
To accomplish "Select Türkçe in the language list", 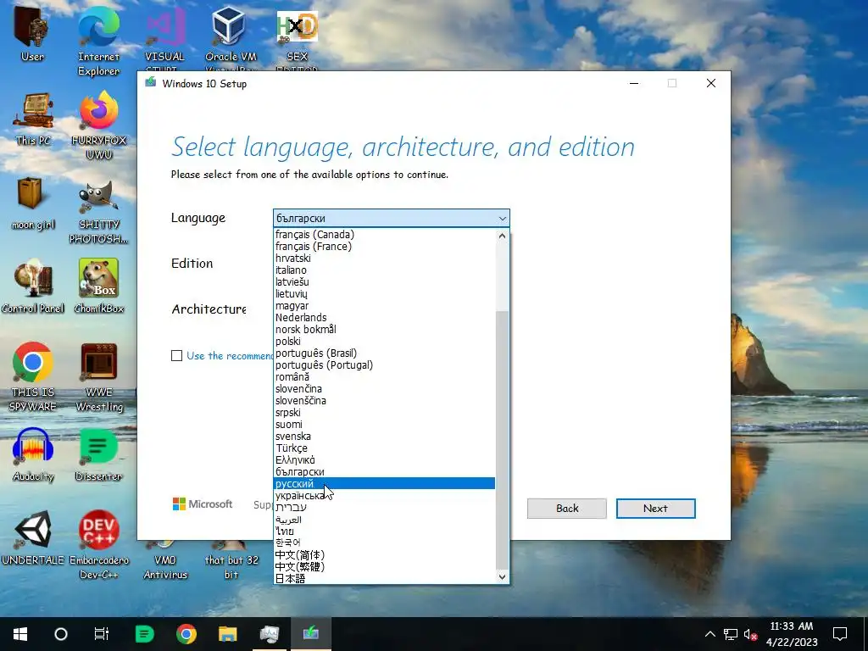I will (x=384, y=448).
